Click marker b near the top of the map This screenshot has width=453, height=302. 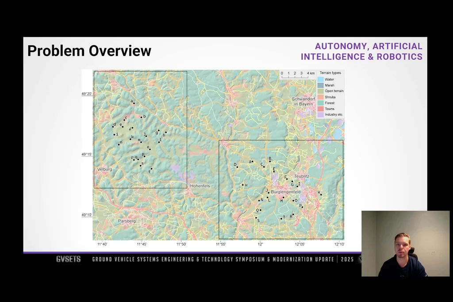(x=142, y=118)
